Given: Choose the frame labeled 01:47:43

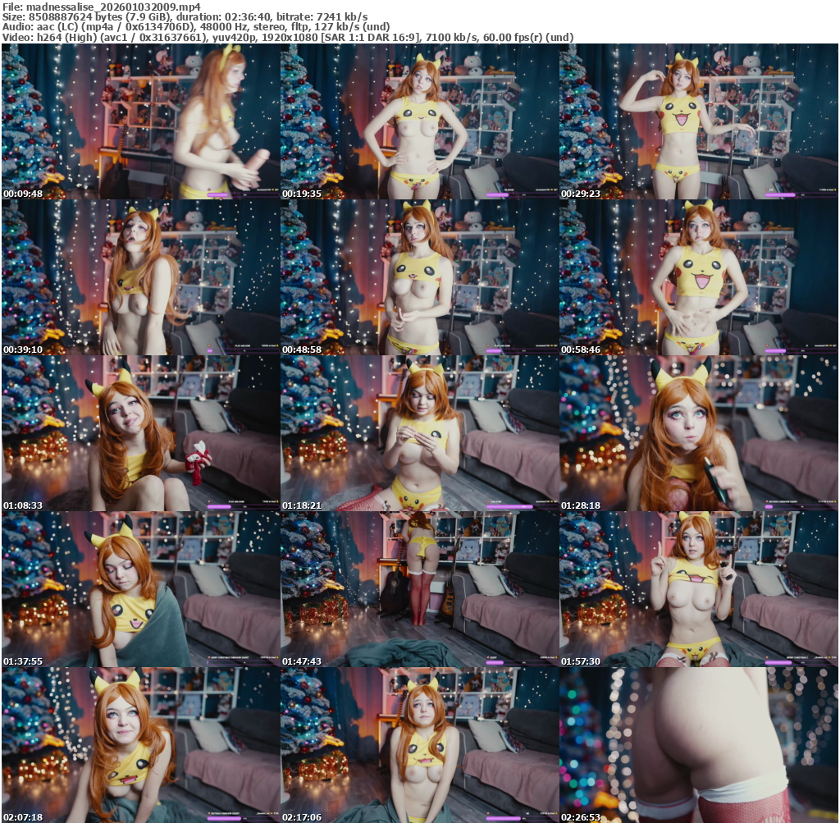Looking at the screenshot, I should [419, 589].
